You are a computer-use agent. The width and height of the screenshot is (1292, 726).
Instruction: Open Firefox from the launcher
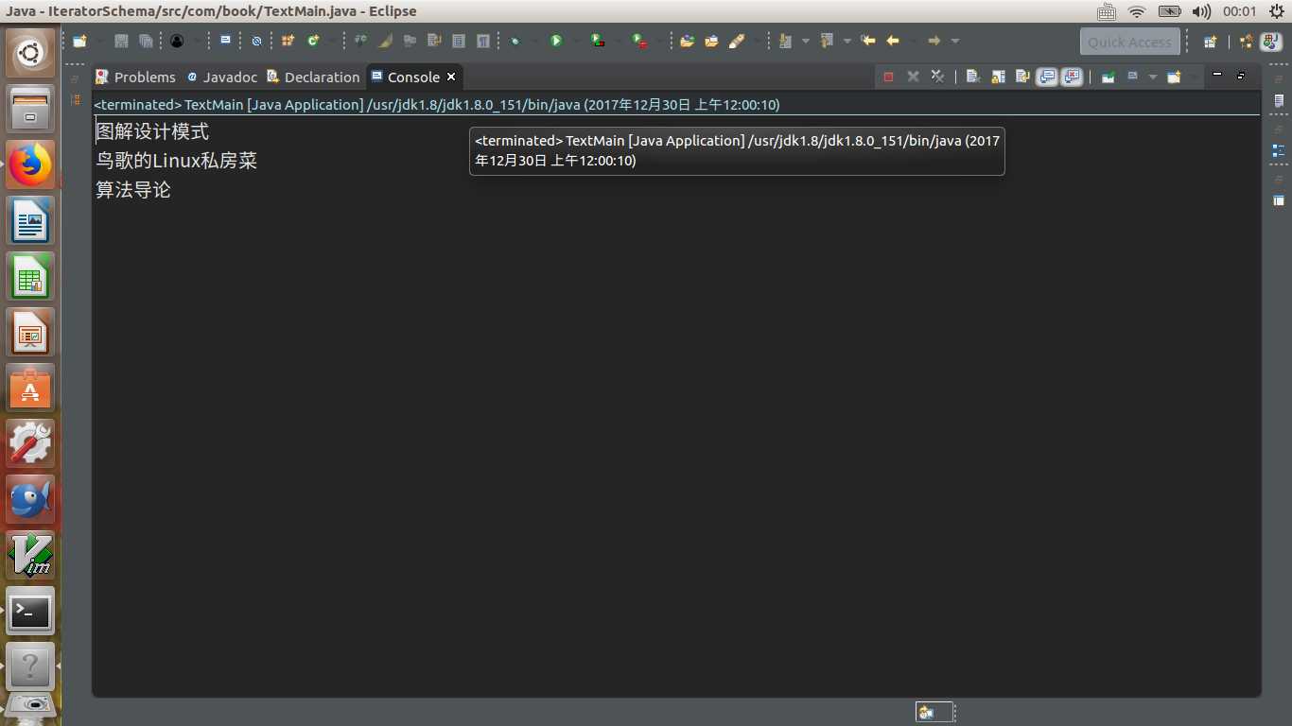30,165
